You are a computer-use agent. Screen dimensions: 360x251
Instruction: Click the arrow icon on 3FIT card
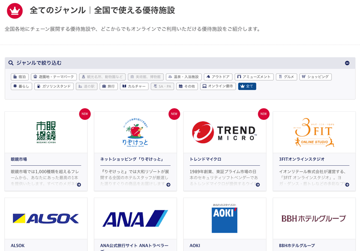tap(347, 185)
